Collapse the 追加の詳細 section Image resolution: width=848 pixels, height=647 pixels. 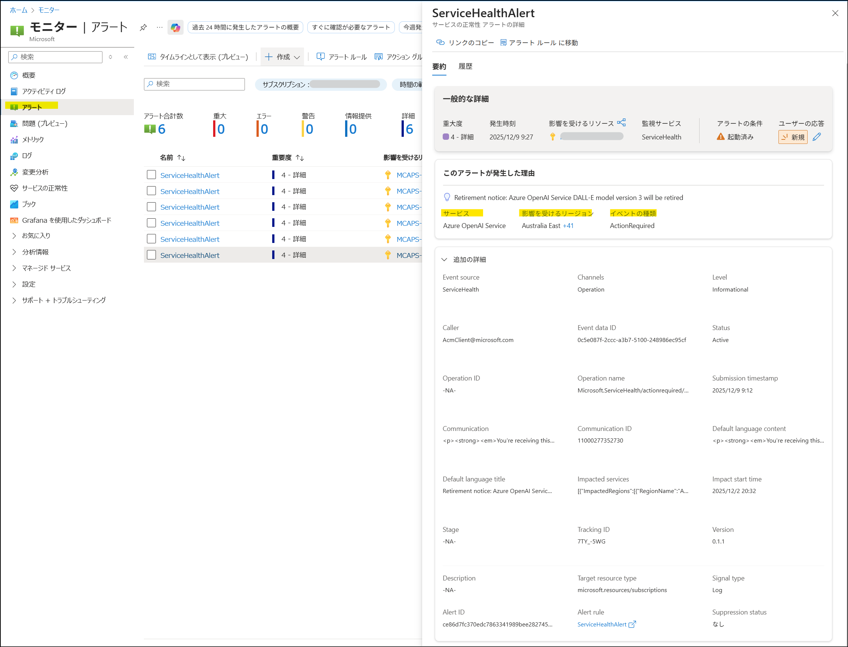[x=444, y=259]
